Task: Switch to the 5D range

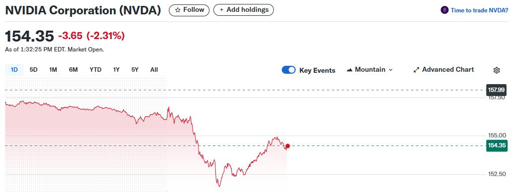Action: tap(34, 70)
